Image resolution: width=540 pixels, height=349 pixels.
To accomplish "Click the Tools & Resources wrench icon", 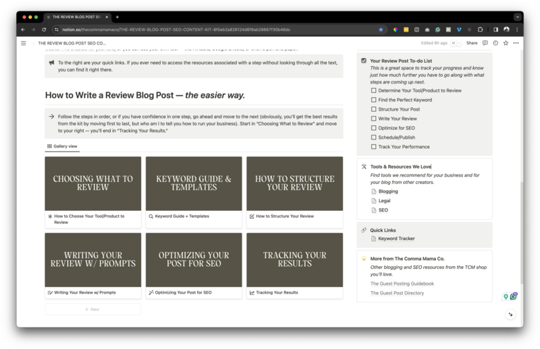I will pyautogui.click(x=364, y=166).
